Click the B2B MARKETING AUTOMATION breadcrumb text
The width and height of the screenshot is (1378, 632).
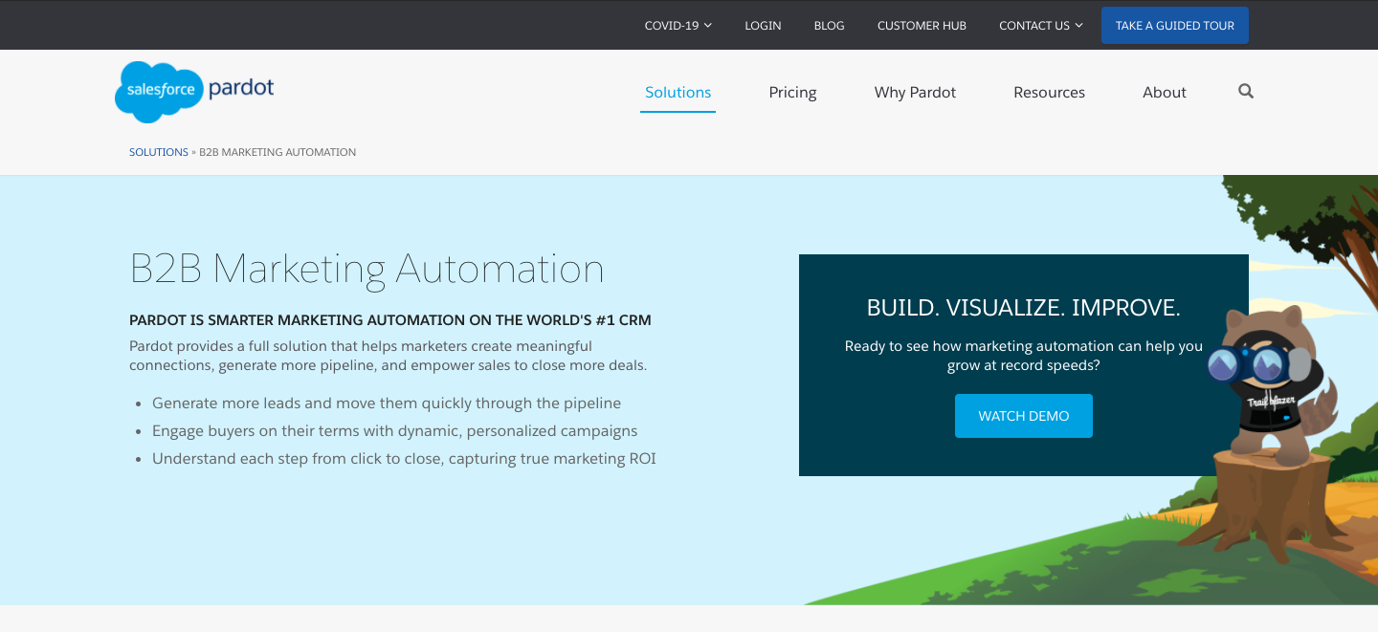278,152
